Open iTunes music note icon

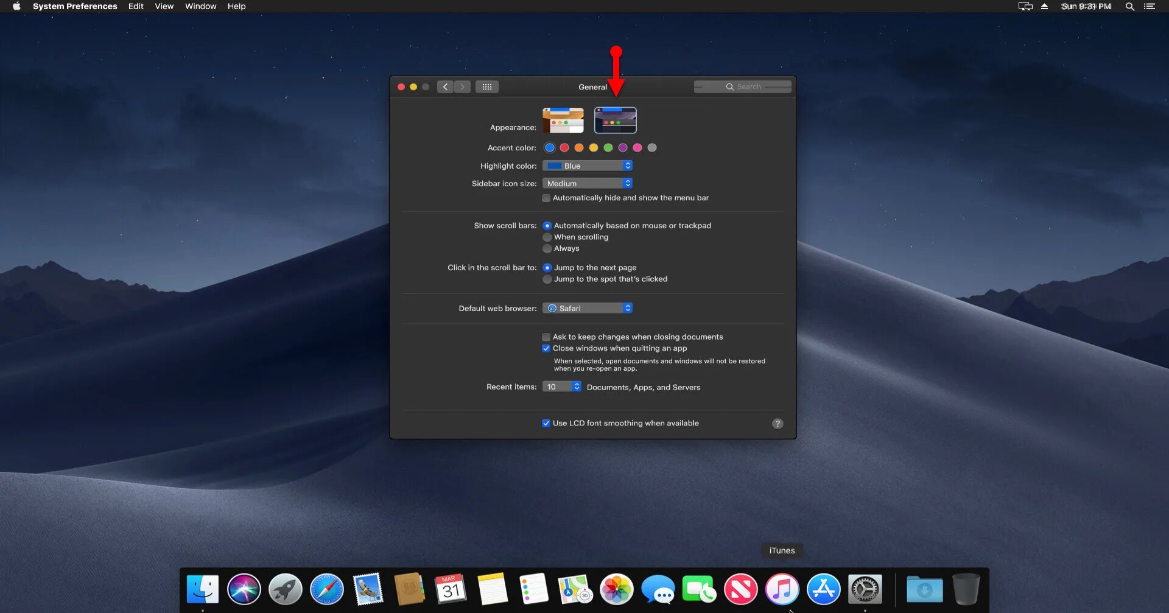(782, 589)
